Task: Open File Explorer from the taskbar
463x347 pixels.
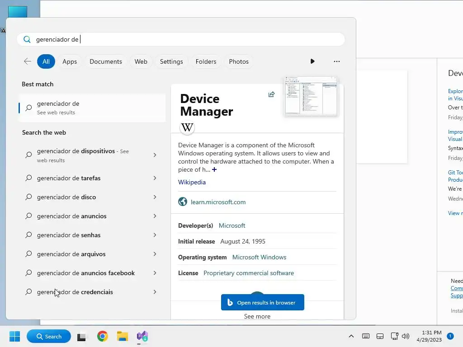Action: 122,336
